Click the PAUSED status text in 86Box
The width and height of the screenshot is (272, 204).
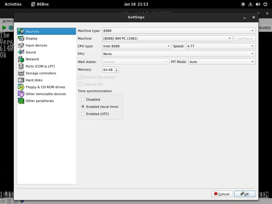click(264, 28)
